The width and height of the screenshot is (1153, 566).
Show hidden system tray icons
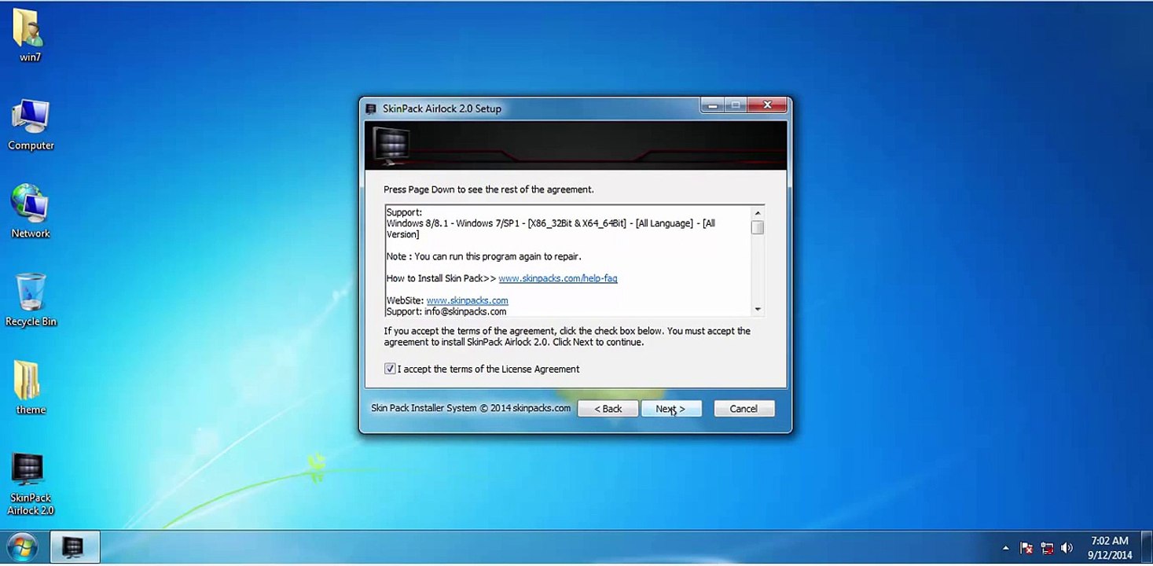coord(1005,548)
